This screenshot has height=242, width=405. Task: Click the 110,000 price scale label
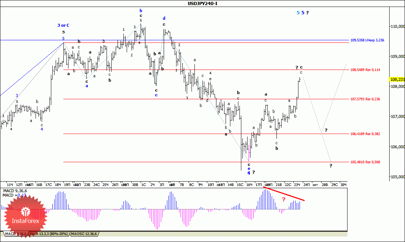click(398, 26)
